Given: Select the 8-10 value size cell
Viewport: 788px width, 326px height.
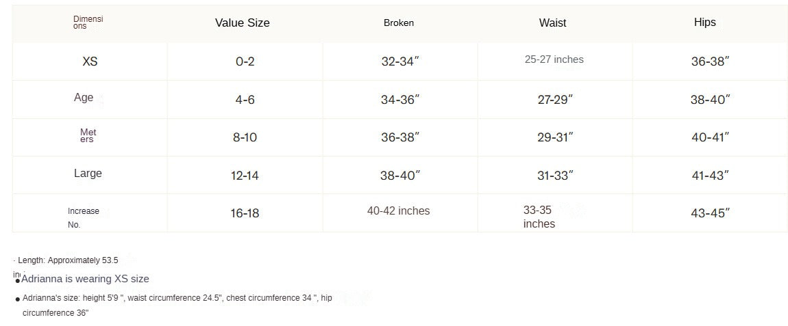Looking at the screenshot, I should pos(245,137).
